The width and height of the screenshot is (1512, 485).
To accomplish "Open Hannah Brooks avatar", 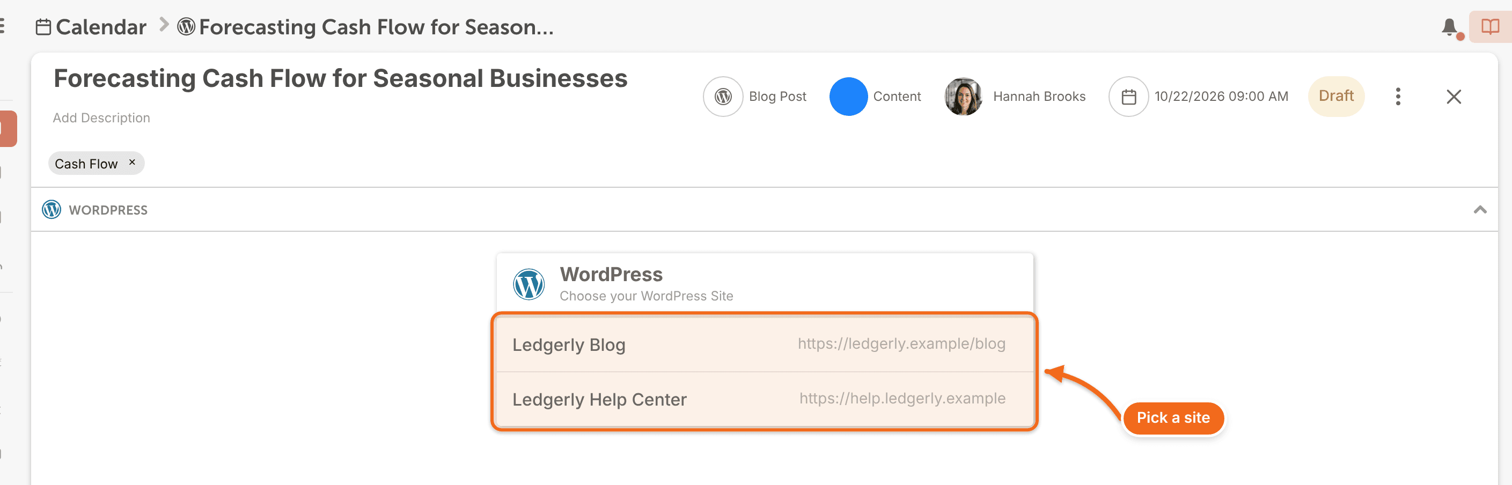I will coord(963,96).
